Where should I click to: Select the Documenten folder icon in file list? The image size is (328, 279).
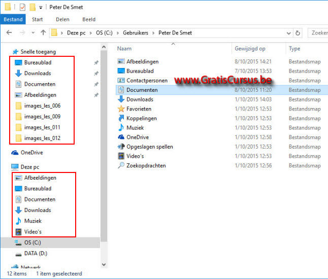(x=121, y=90)
